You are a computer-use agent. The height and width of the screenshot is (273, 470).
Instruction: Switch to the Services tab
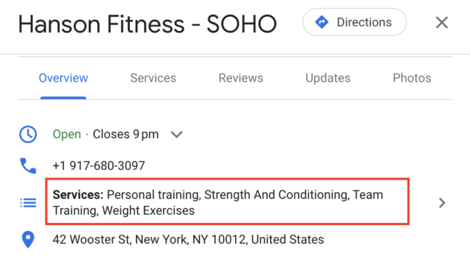[x=153, y=78]
